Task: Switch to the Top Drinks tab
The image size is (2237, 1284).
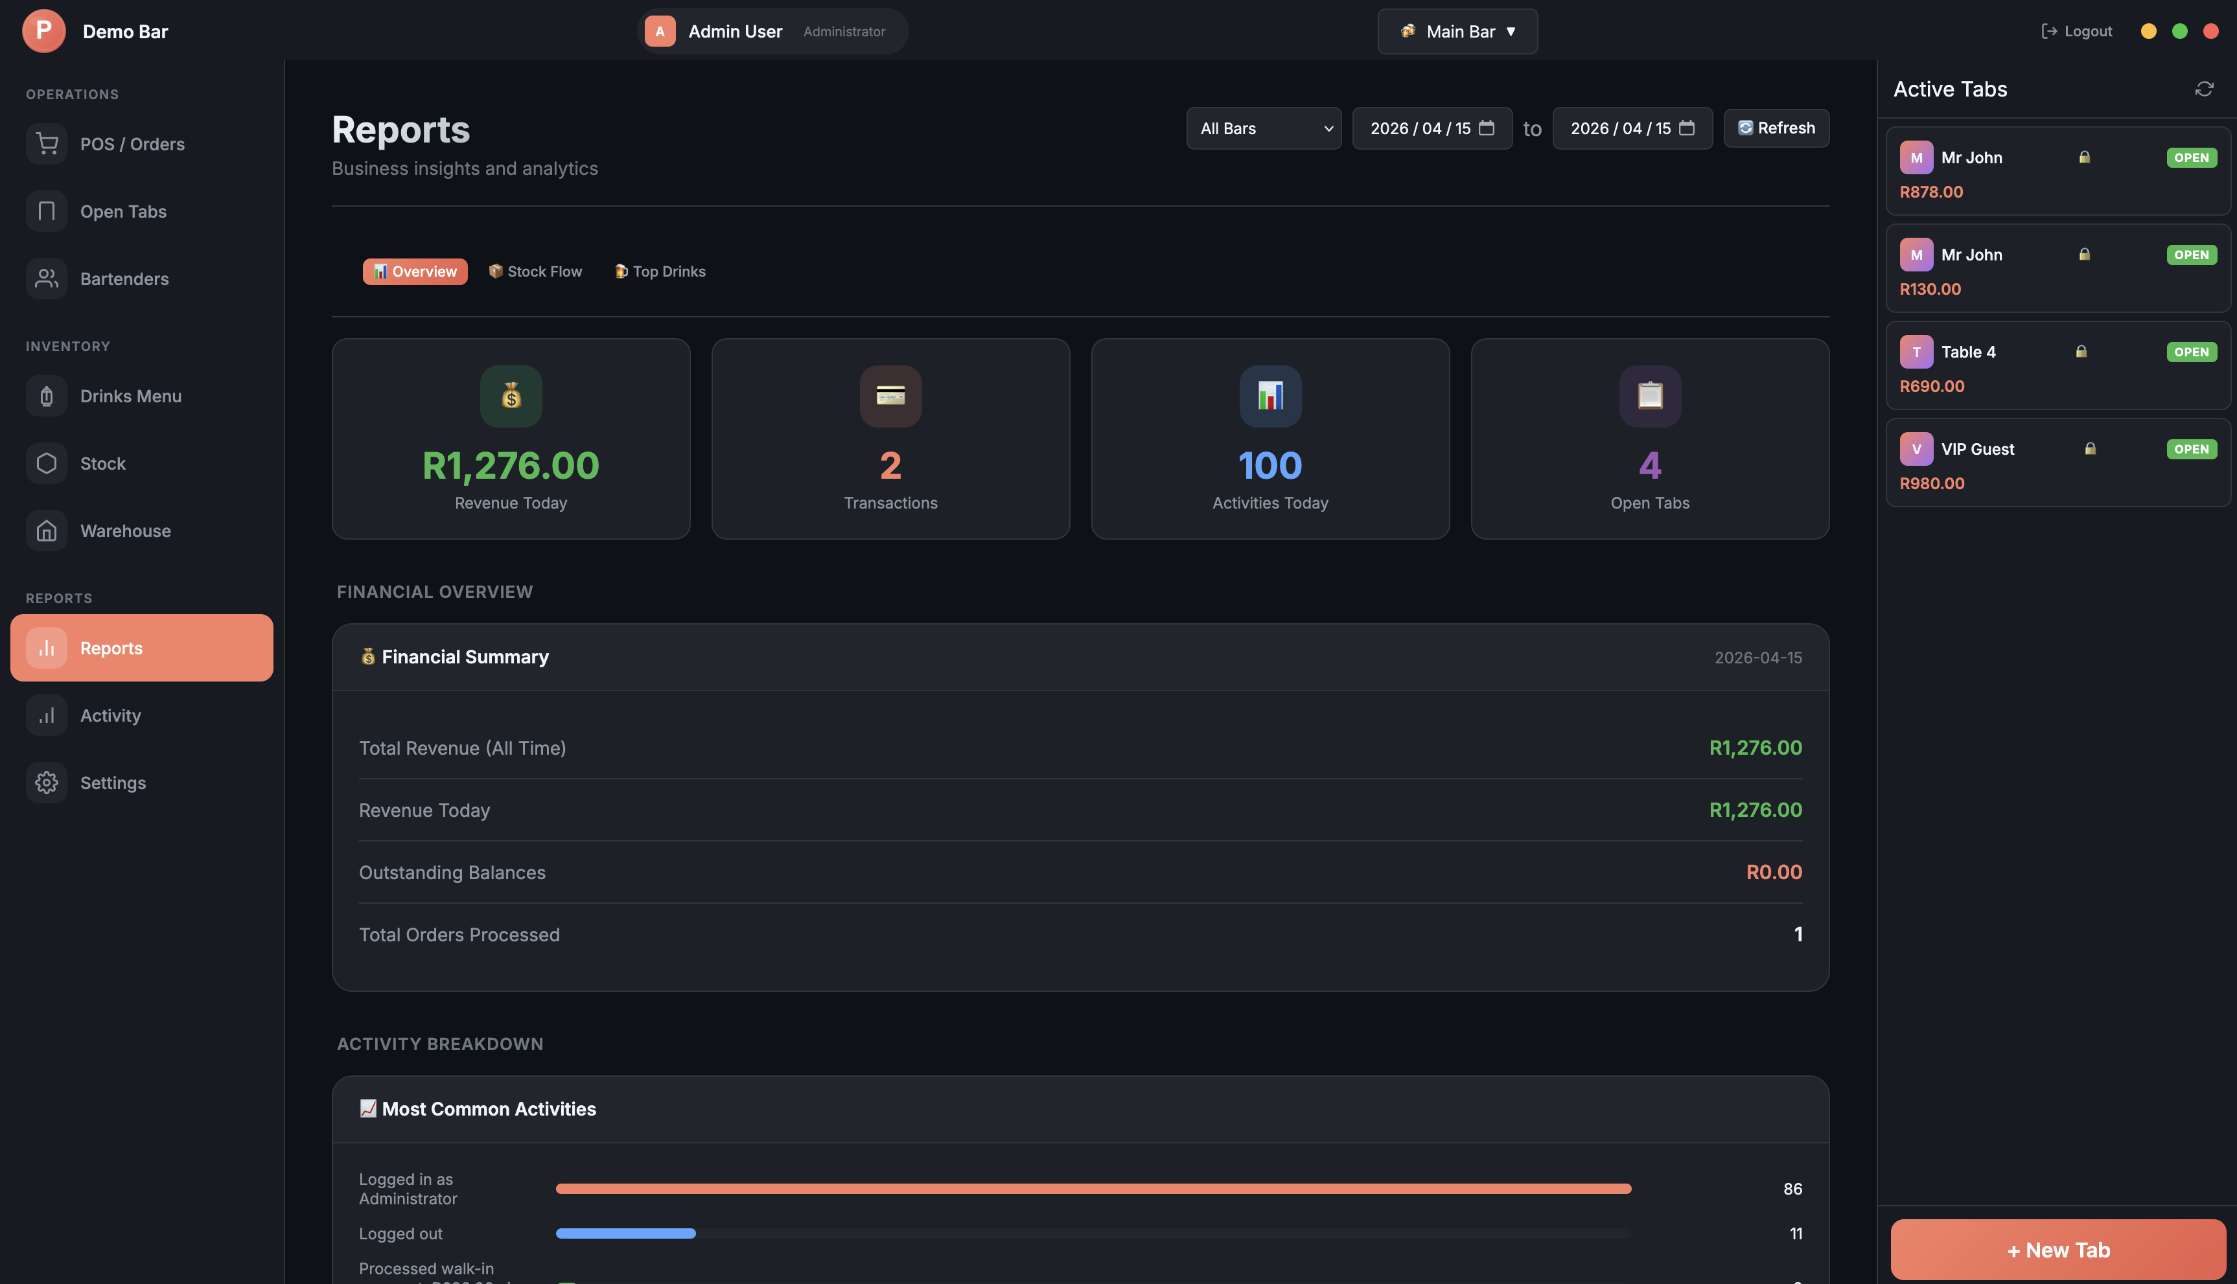Action: coord(659,271)
